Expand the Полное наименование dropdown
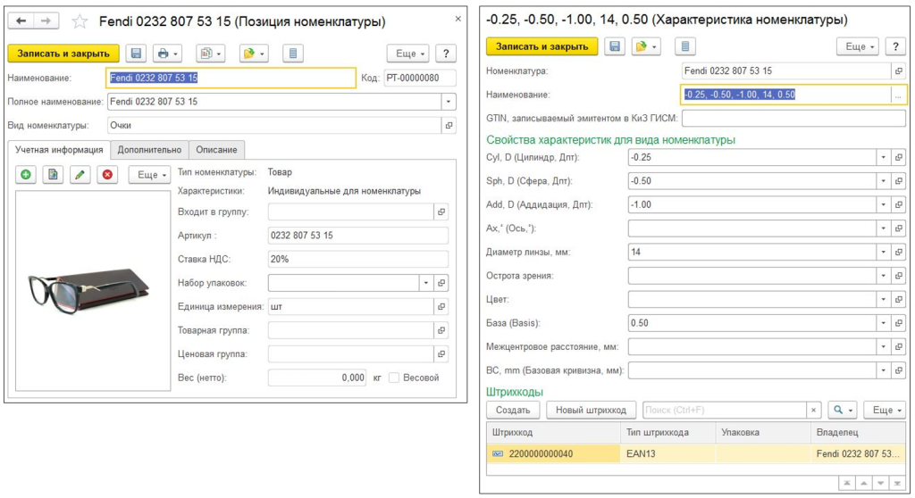 click(x=448, y=102)
